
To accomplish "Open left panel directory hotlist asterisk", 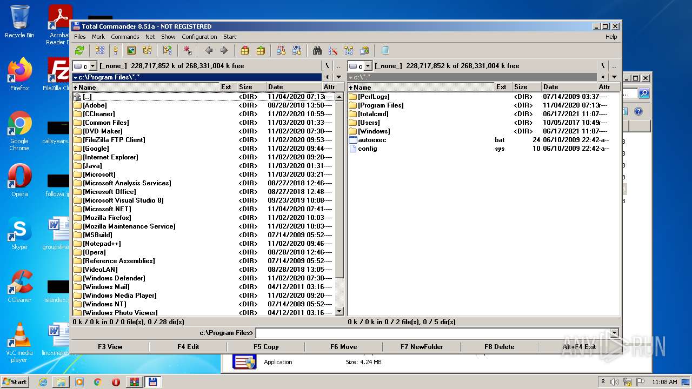I will pyautogui.click(x=327, y=77).
